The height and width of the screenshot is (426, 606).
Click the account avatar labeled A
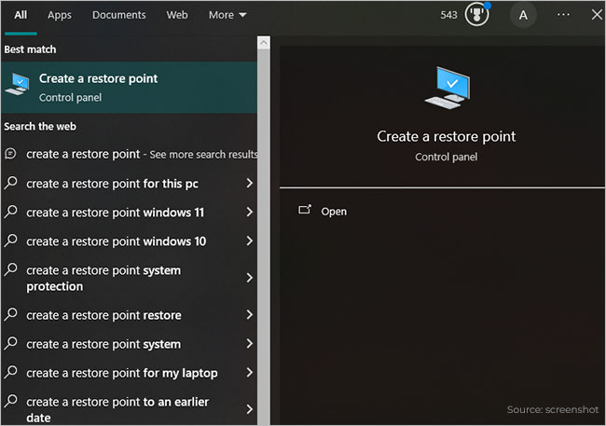click(523, 15)
